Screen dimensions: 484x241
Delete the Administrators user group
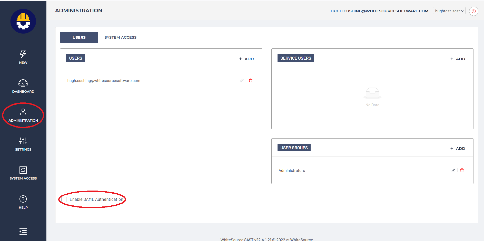tap(462, 170)
